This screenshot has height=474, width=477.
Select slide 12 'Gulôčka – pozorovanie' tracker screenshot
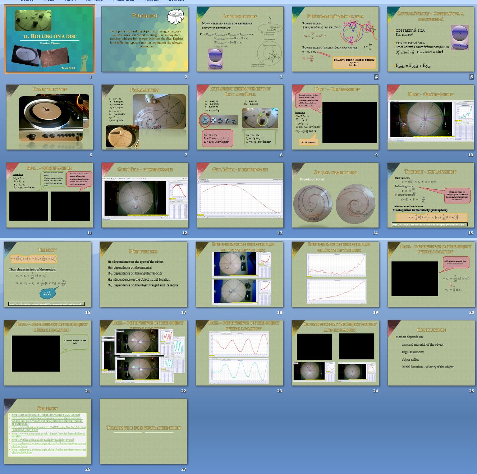click(145, 195)
